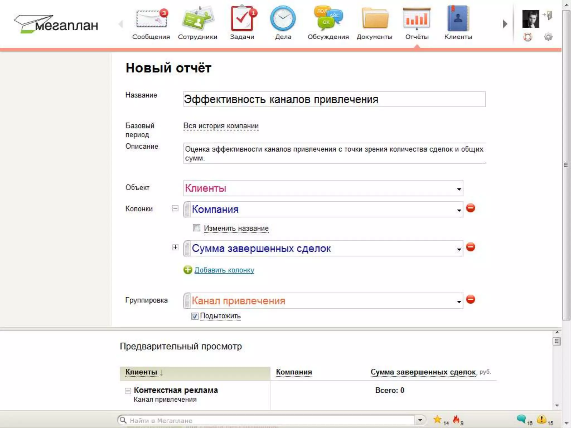The image size is (571, 428).
Task: Open the Сотрудники employees icon
Action: [x=197, y=20]
